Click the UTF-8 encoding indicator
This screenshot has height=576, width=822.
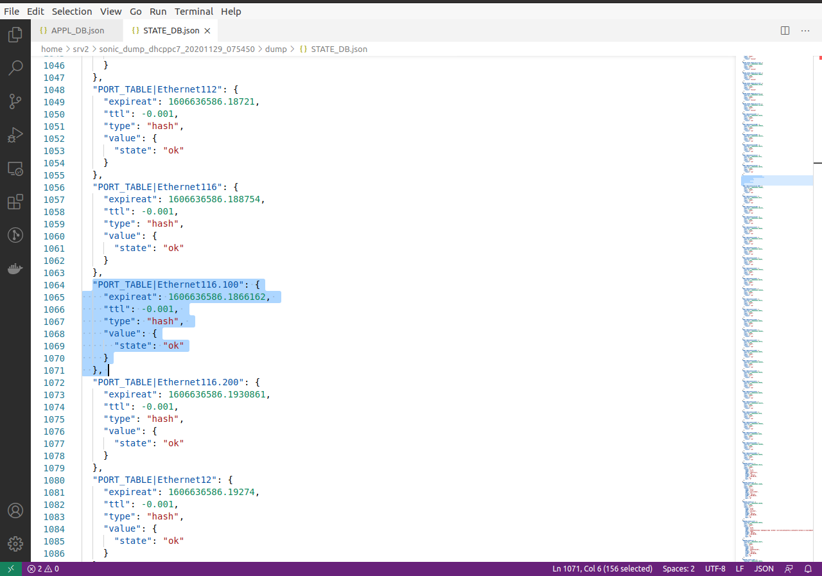[715, 568]
